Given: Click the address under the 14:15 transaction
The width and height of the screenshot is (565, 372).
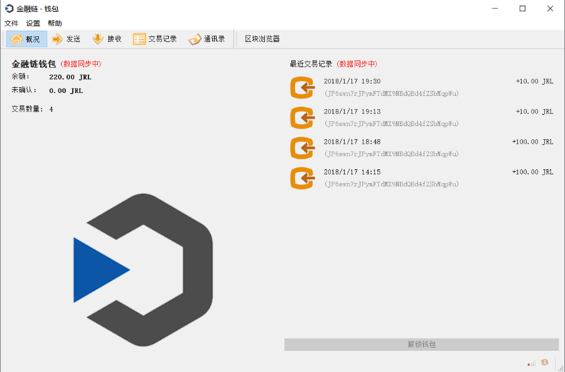Looking at the screenshot, I should click(x=391, y=184).
